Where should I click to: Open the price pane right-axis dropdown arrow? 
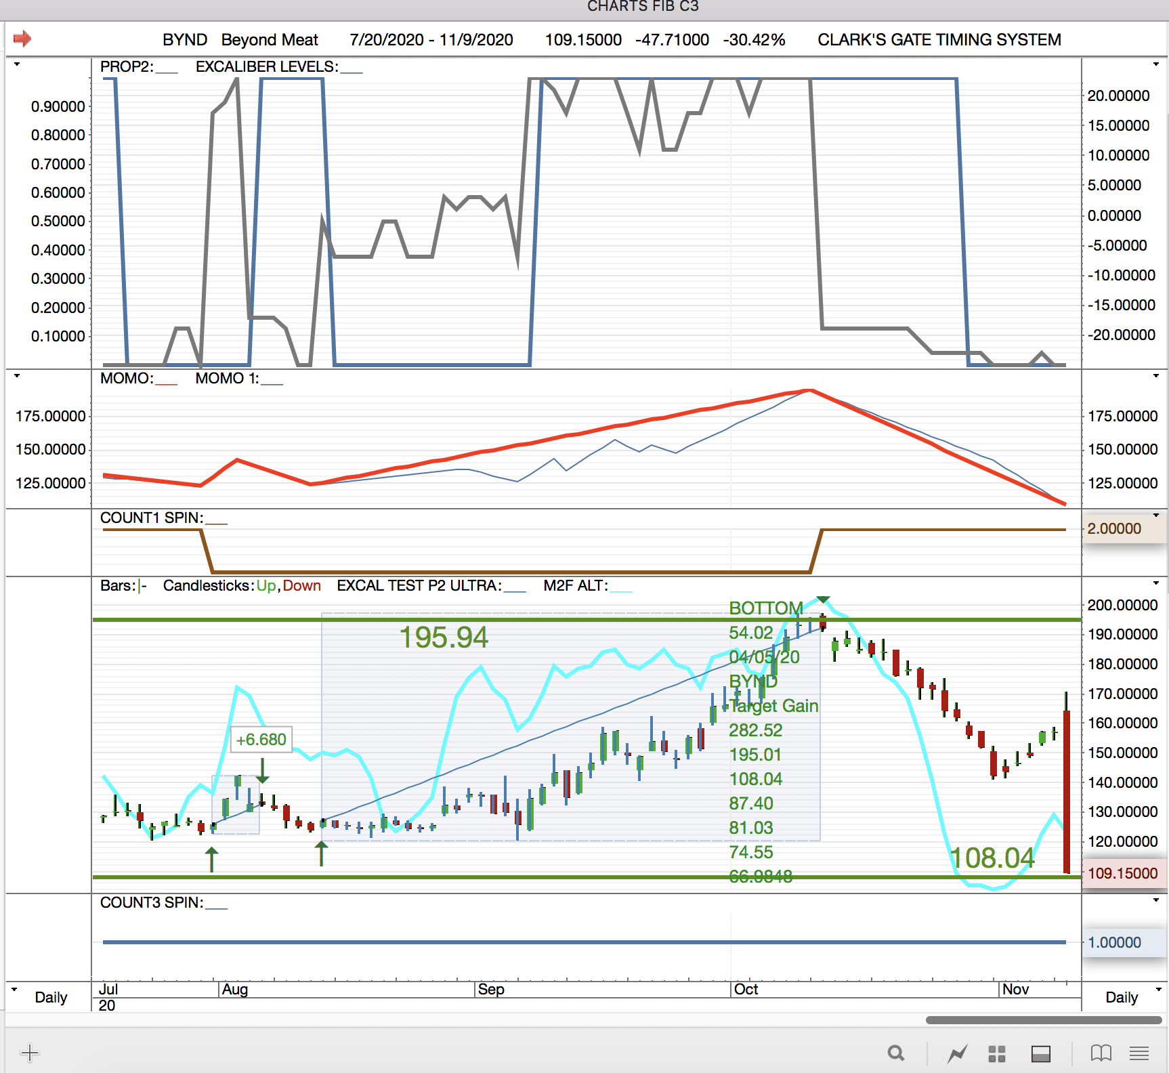click(1156, 583)
